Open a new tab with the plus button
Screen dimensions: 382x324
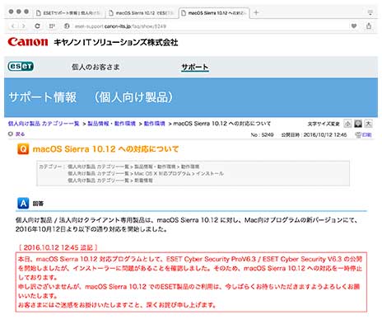[x=256, y=12]
